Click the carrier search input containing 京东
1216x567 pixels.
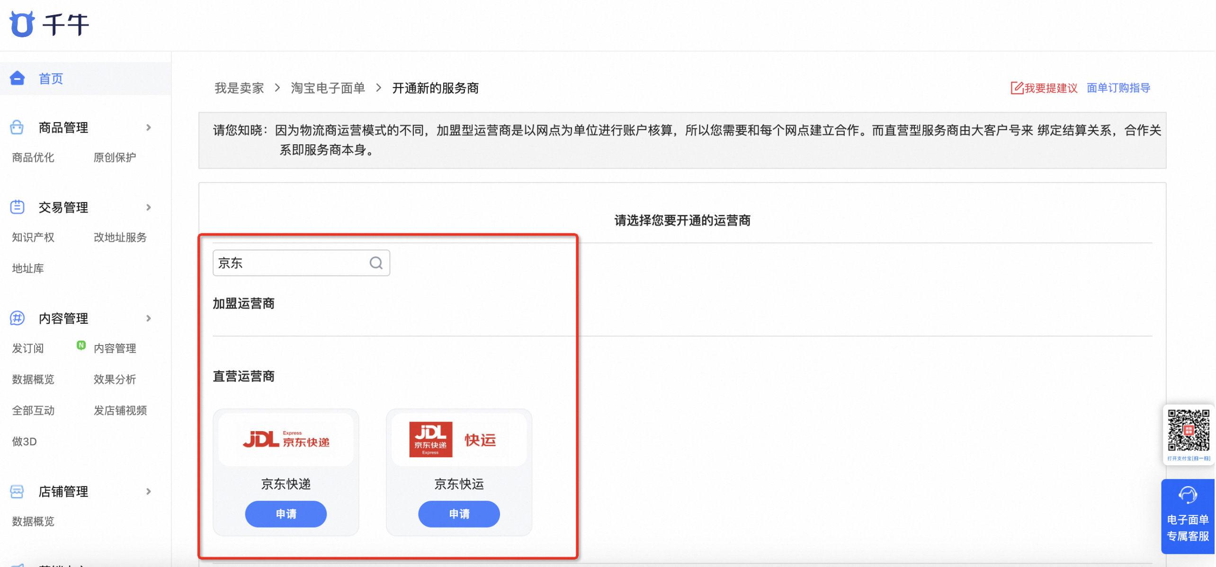[302, 263]
